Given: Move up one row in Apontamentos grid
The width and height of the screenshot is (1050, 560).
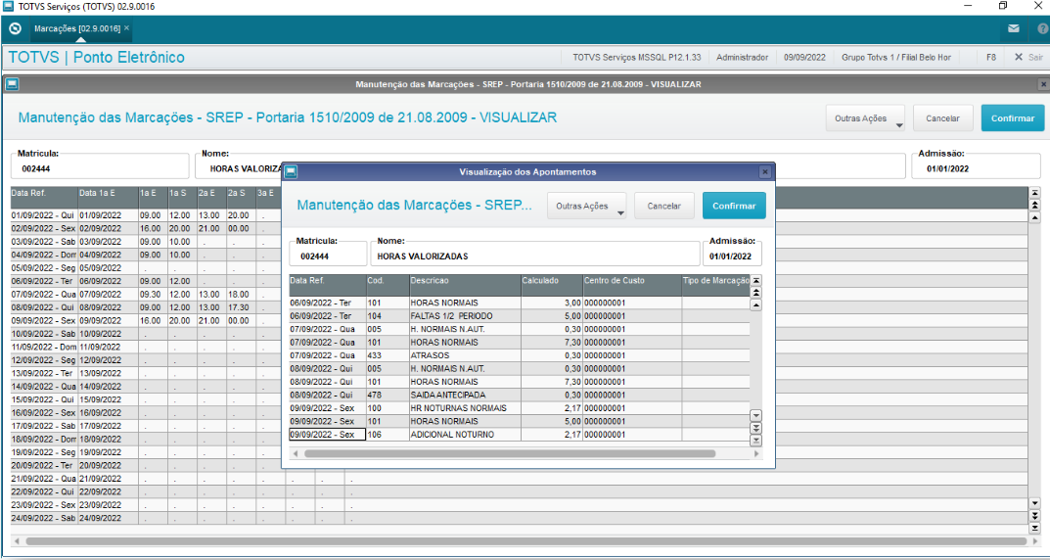Looking at the screenshot, I should click(x=756, y=305).
